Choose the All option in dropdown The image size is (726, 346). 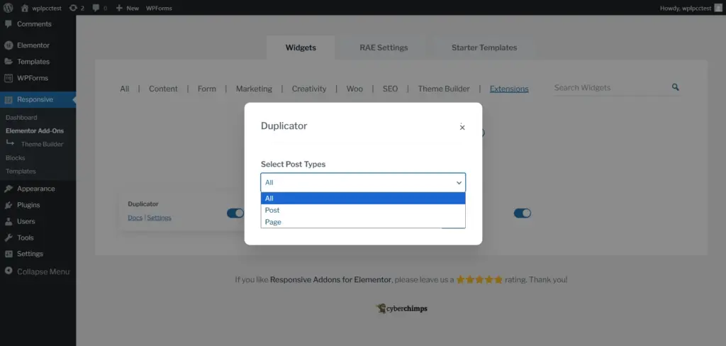(363, 199)
